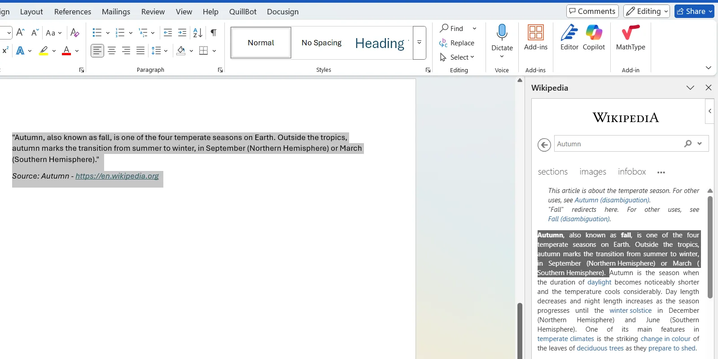Viewport: 718px width, 359px height.
Task: Switch to the Mailings tab
Action: pyautogui.click(x=116, y=12)
